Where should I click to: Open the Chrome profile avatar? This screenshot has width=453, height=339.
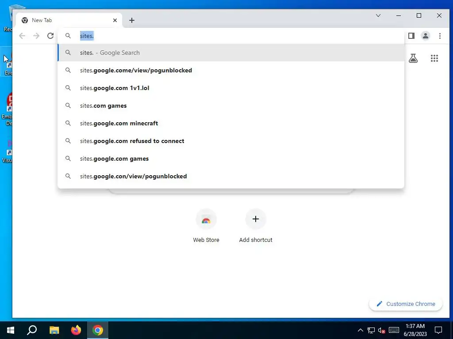click(426, 36)
